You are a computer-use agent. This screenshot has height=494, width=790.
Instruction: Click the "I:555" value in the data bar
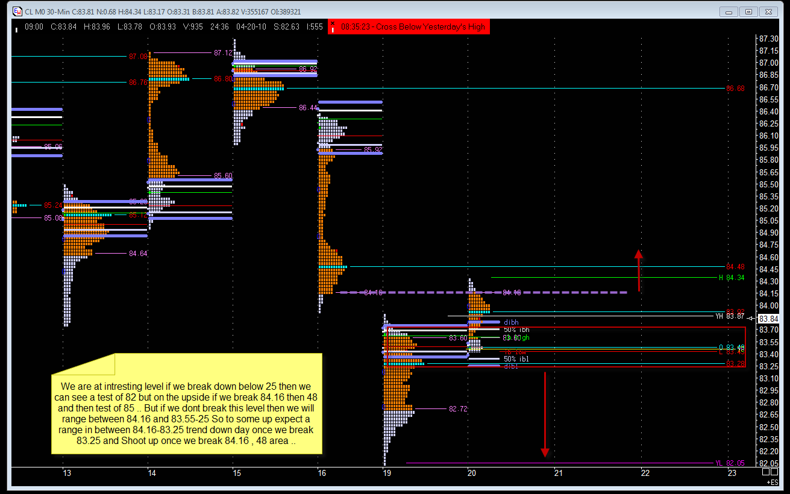tap(315, 27)
